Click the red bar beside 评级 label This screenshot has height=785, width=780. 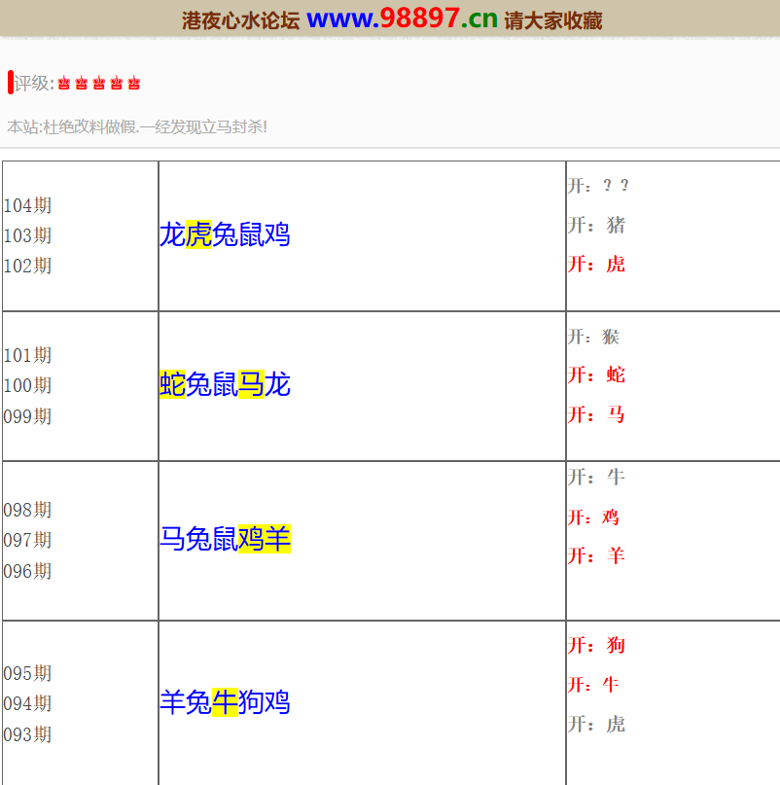[x=10, y=83]
